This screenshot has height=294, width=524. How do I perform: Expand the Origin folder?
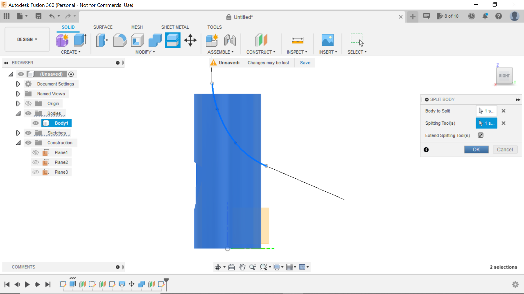click(x=18, y=103)
